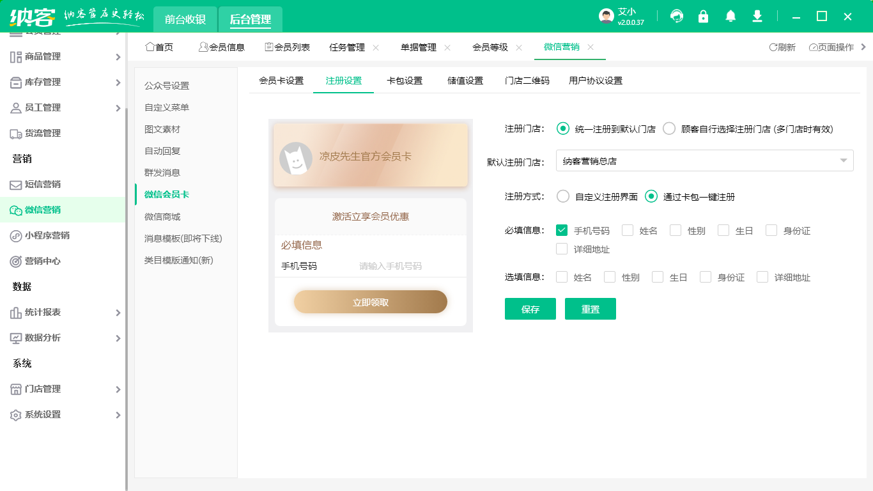The height and width of the screenshot is (491, 873).
Task: Click the 保存 save button
Action: click(530, 309)
